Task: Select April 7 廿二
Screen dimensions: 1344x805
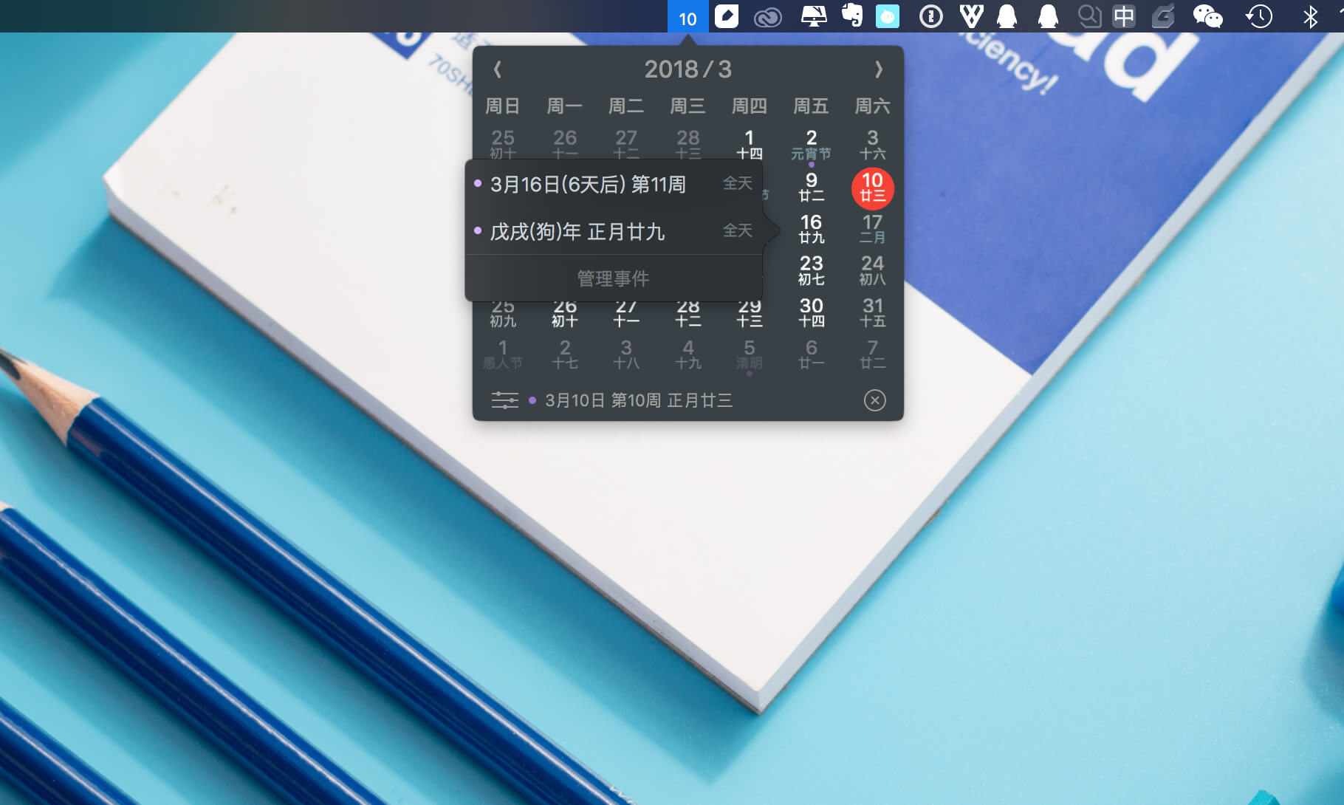Action: 873,354
